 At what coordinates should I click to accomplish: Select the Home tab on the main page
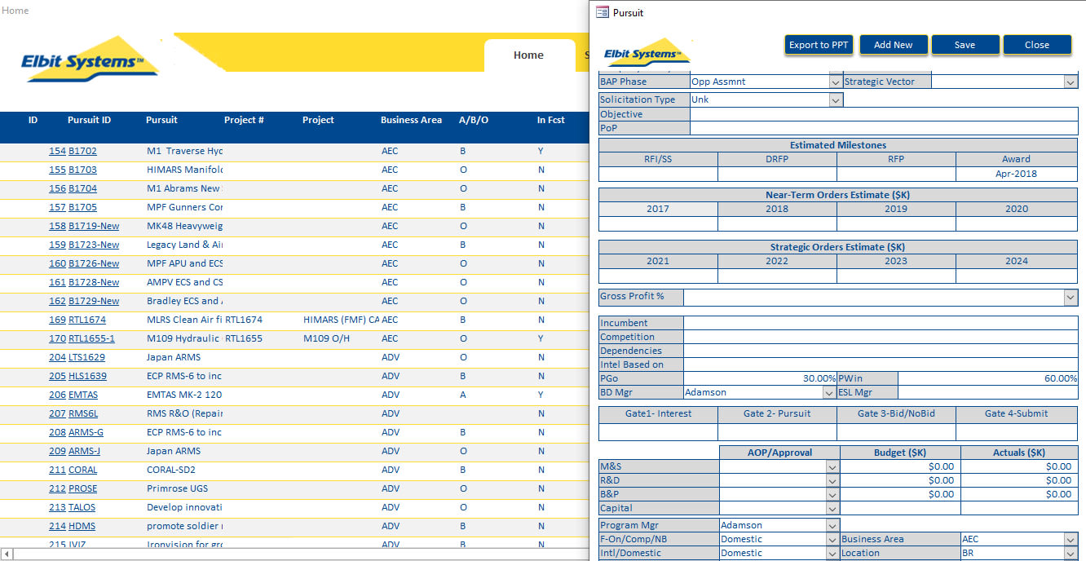click(528, 55)
